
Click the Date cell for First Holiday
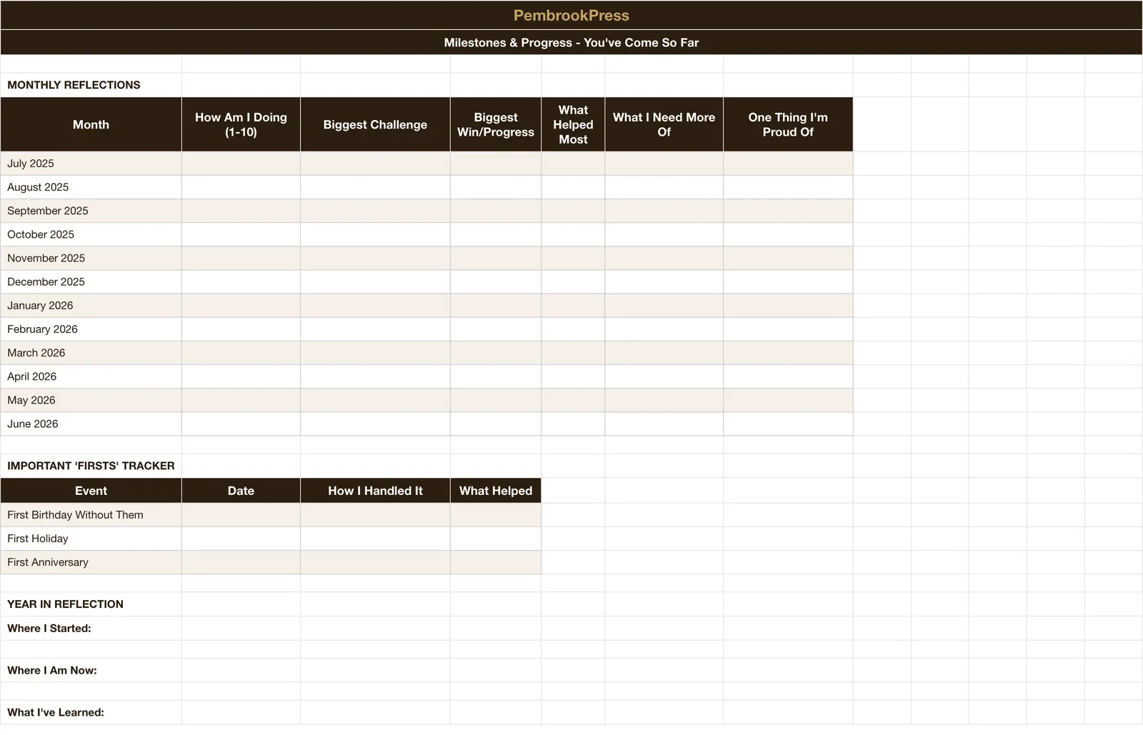pos(241,539)
